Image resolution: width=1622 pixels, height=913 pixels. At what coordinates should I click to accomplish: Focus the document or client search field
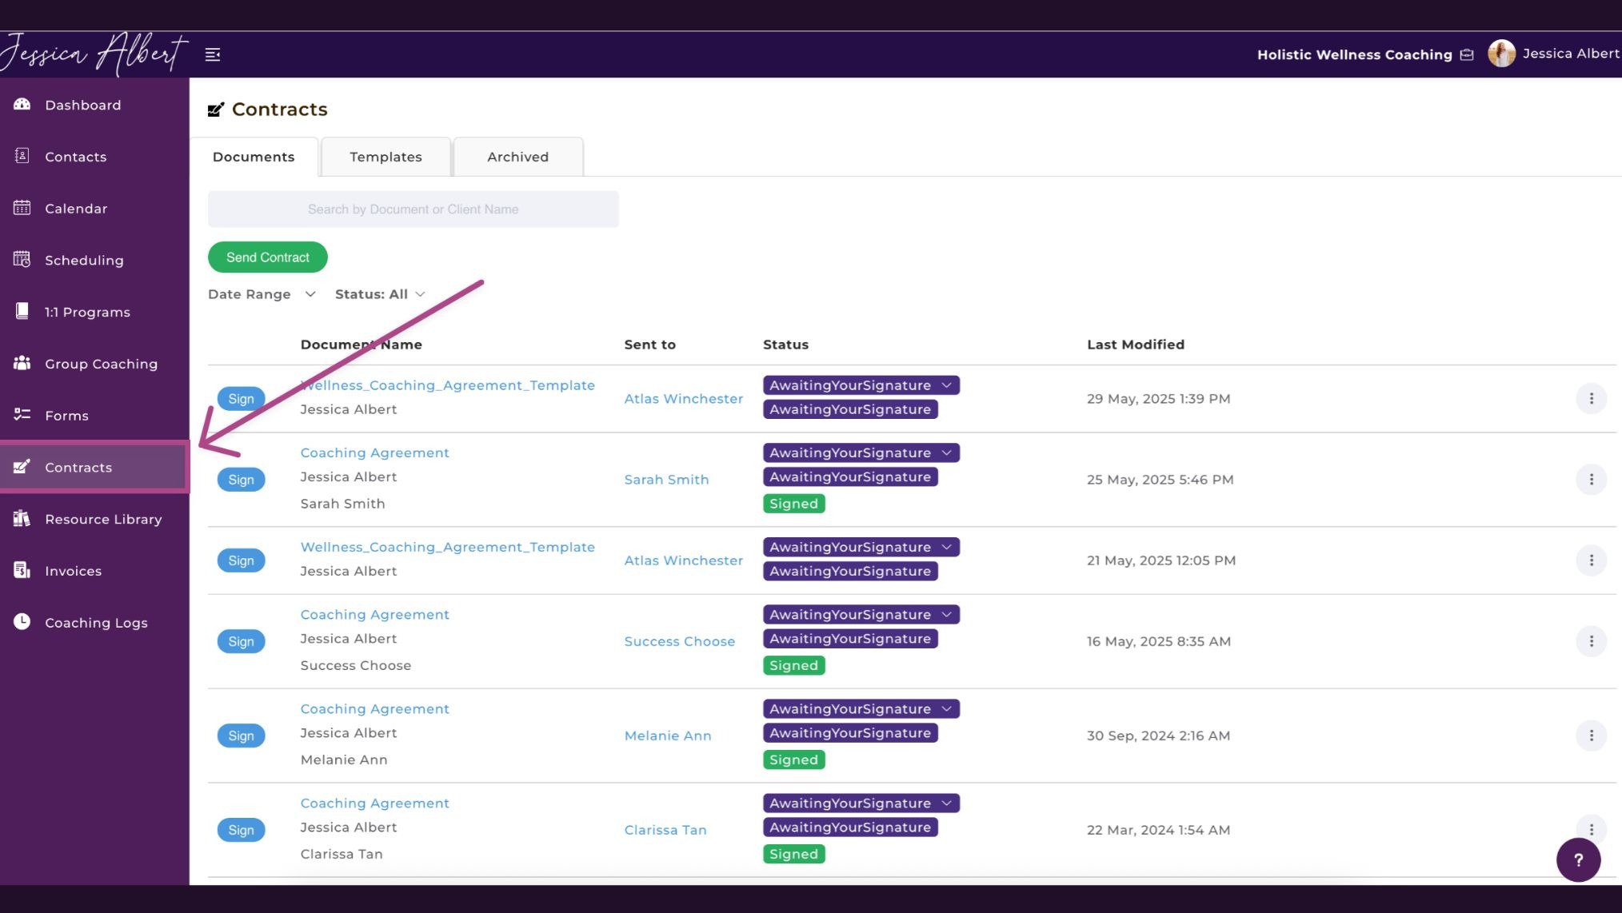pos(413,209)
